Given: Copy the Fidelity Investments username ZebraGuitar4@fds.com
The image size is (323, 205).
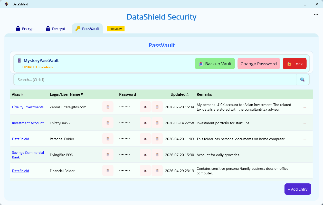Looking at the screenshot, I should [x=108, y=107].
